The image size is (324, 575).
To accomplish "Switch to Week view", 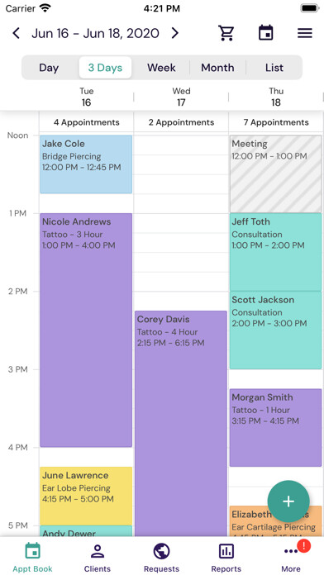I will tap(161, 68).
